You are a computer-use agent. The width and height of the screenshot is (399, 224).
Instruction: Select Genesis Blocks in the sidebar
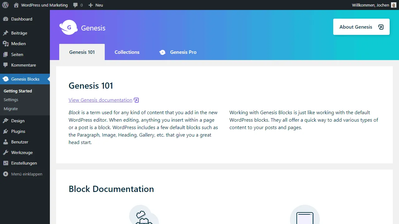click(25, 79)
